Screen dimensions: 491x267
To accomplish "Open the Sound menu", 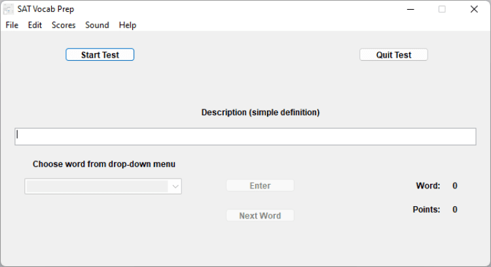I will (97, 25).
